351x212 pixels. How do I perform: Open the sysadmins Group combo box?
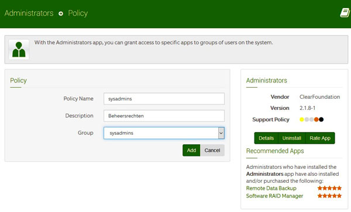(164, 133)
